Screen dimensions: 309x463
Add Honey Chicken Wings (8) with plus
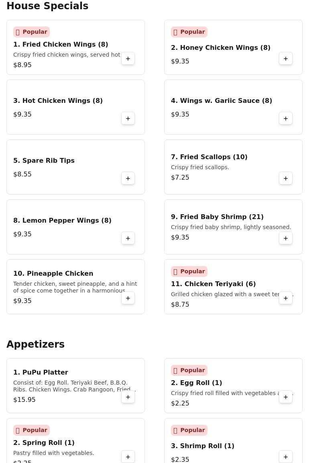[286, 58]
